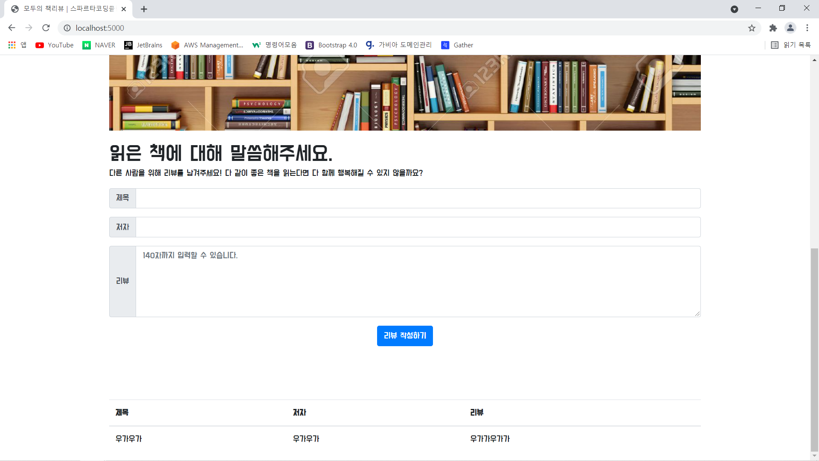Focus the 제목 input field
The width and height of the screenshot is (819, 461).
[x=418, y=198]
